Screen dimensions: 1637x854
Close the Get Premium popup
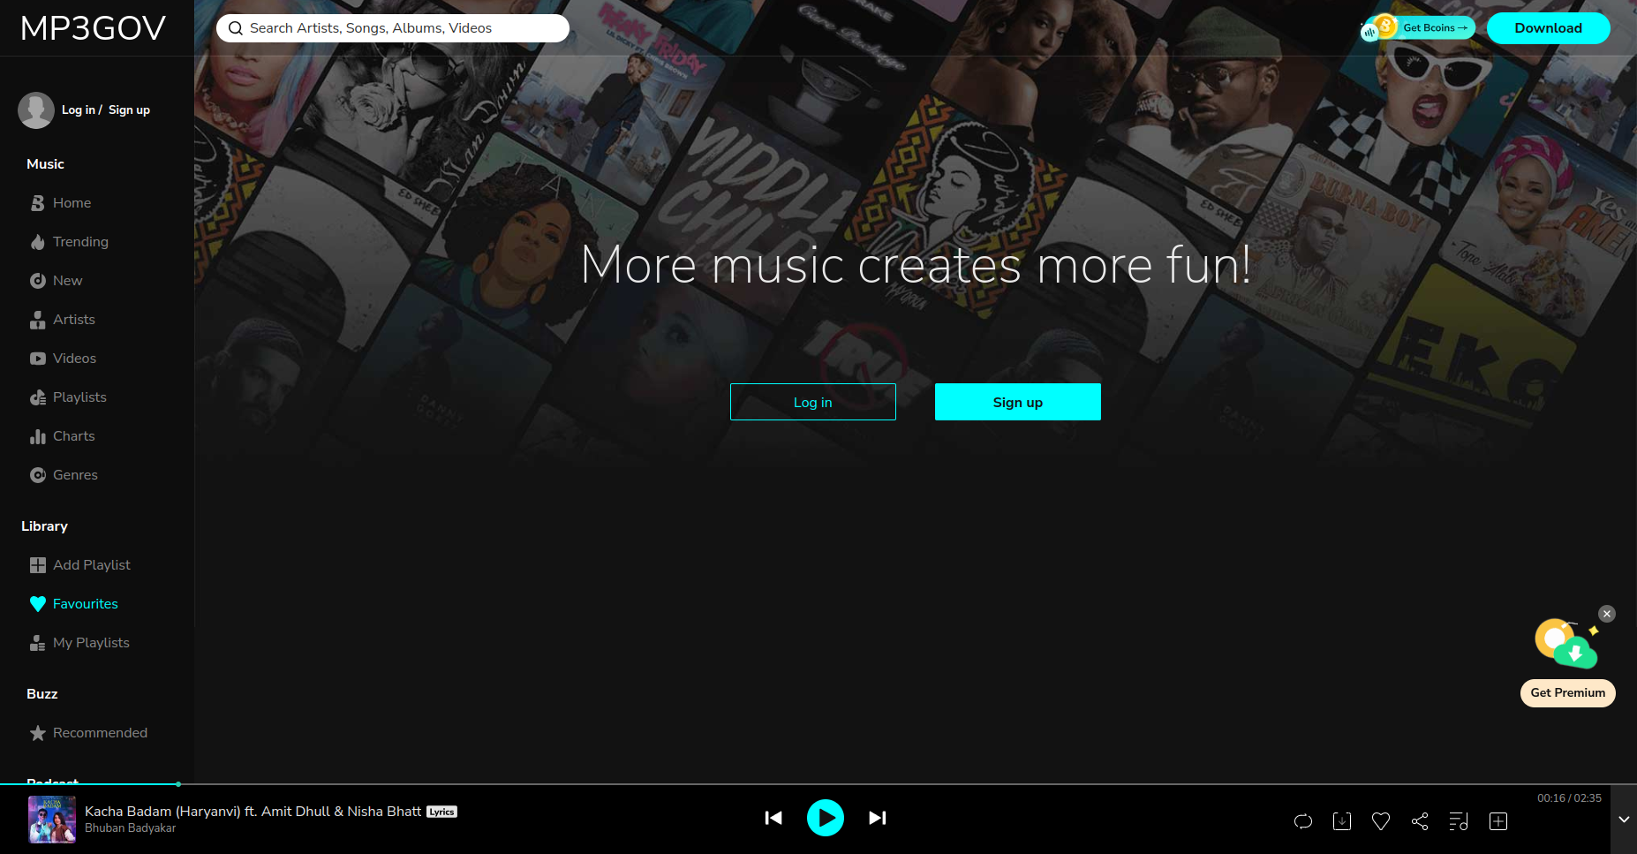(1607, 614)
